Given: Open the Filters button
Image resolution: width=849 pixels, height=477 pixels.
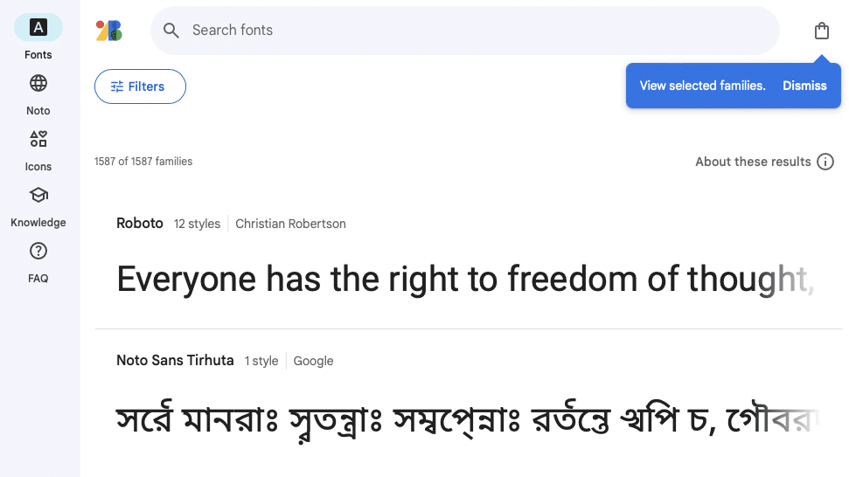Looking at the screenshot, I should (140, 86).
